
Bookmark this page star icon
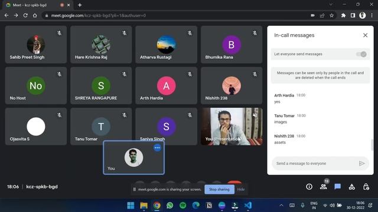(332, 15)
